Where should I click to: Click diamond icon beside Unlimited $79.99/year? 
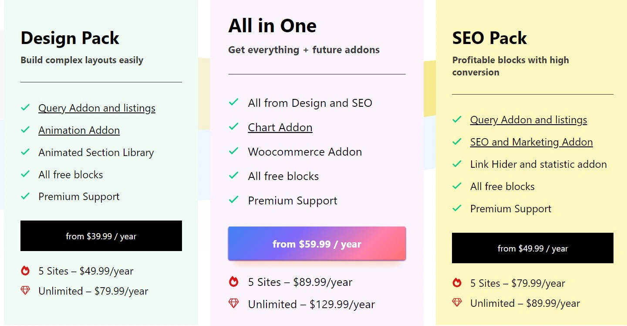[25, 290]
